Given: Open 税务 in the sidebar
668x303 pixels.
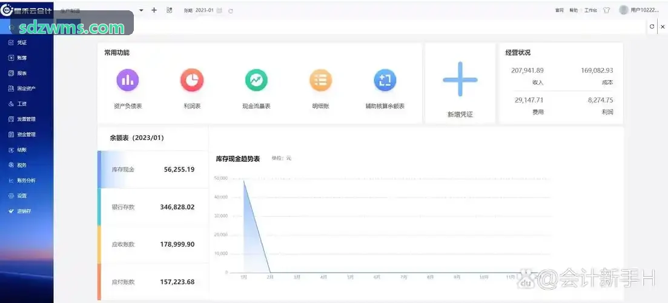Looking at the screenshot, I should (27, 165).
